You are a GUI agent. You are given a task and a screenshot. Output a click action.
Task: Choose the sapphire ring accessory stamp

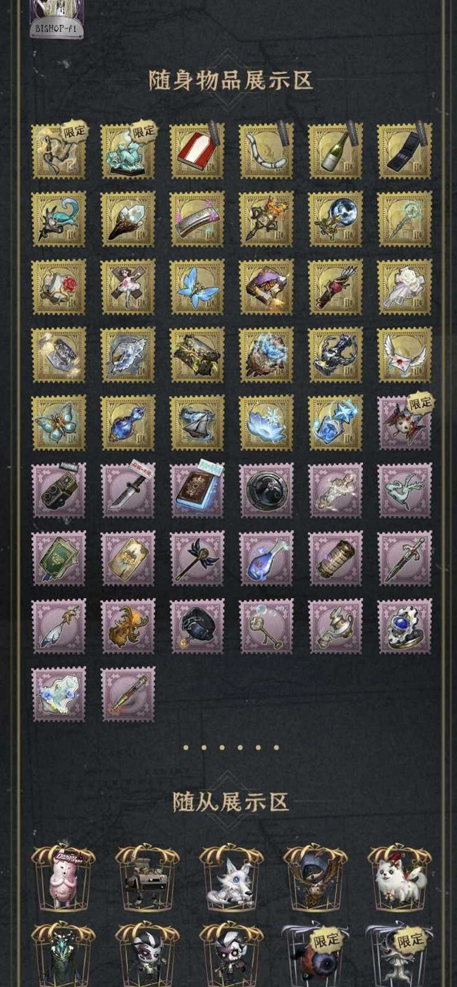405,626
